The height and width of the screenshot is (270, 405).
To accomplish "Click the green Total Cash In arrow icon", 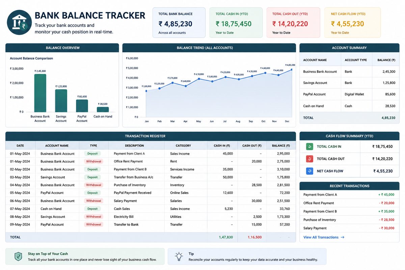I will coord(310,146).
